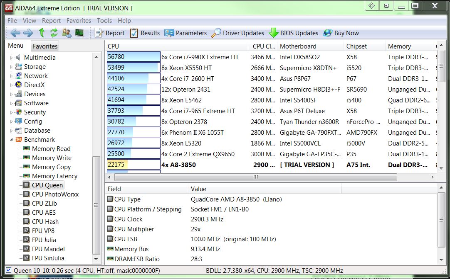Screen dimensions: 450x279
Task: Switch to the Favorites tab
Action: (45, 46)
